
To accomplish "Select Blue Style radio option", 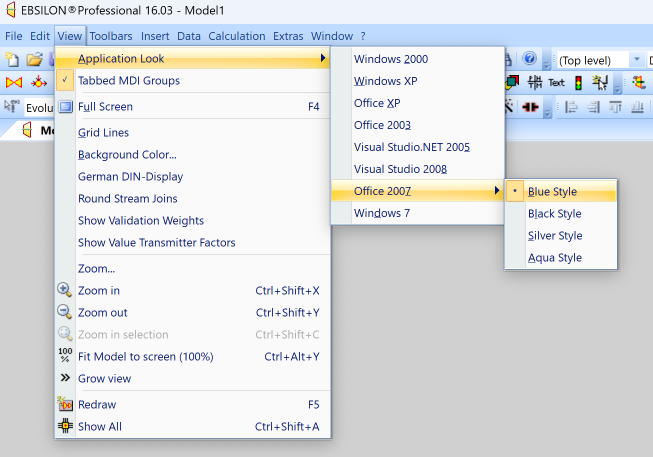I will [561, 191].
